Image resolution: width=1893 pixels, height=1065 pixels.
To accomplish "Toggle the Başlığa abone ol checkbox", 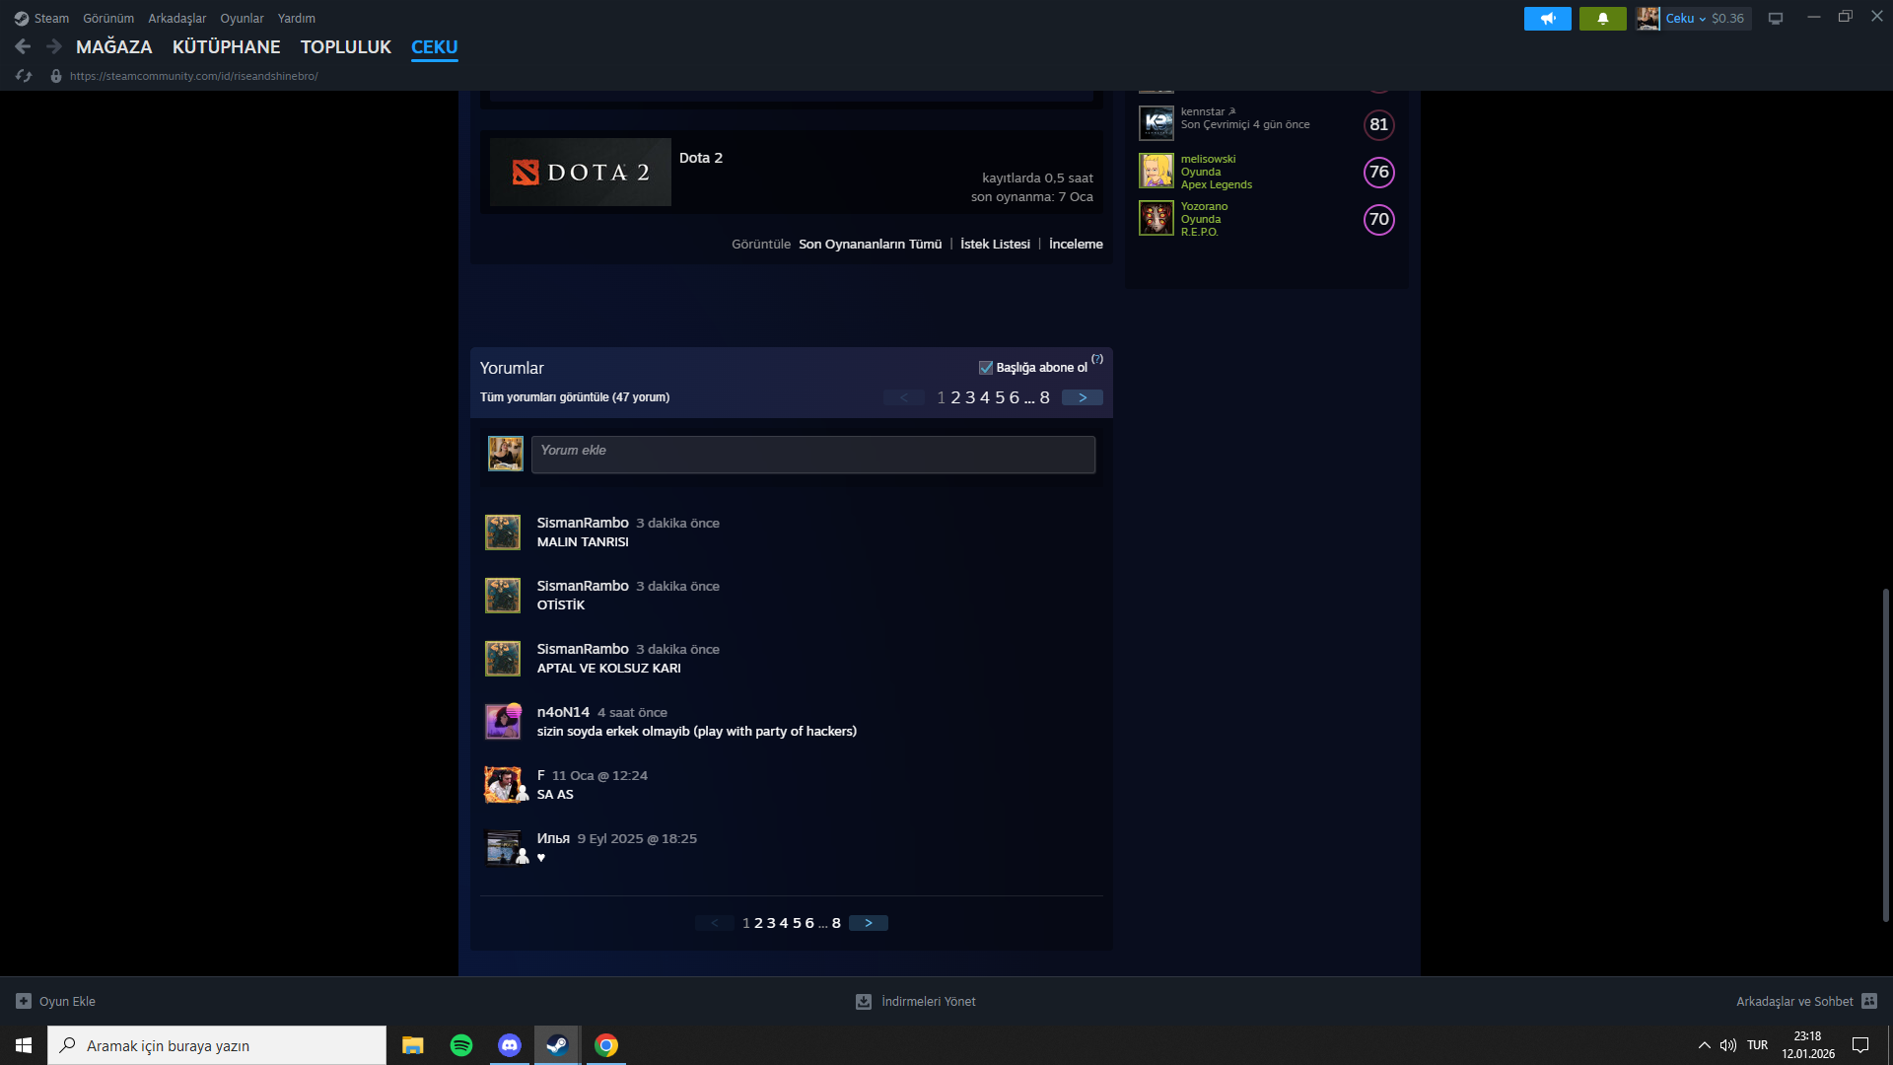I will [x=986, y=368].
